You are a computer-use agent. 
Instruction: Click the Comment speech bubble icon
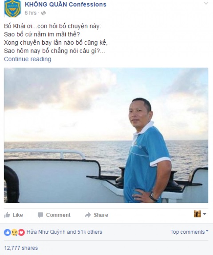pyautogui.click(x=40, y=215)
